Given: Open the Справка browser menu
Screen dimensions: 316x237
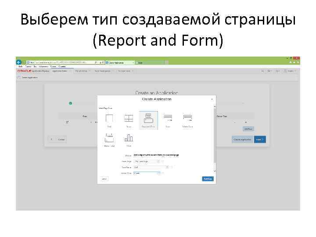Looking at the screenshot, I should pyautogui.click(x=62, y=67).
